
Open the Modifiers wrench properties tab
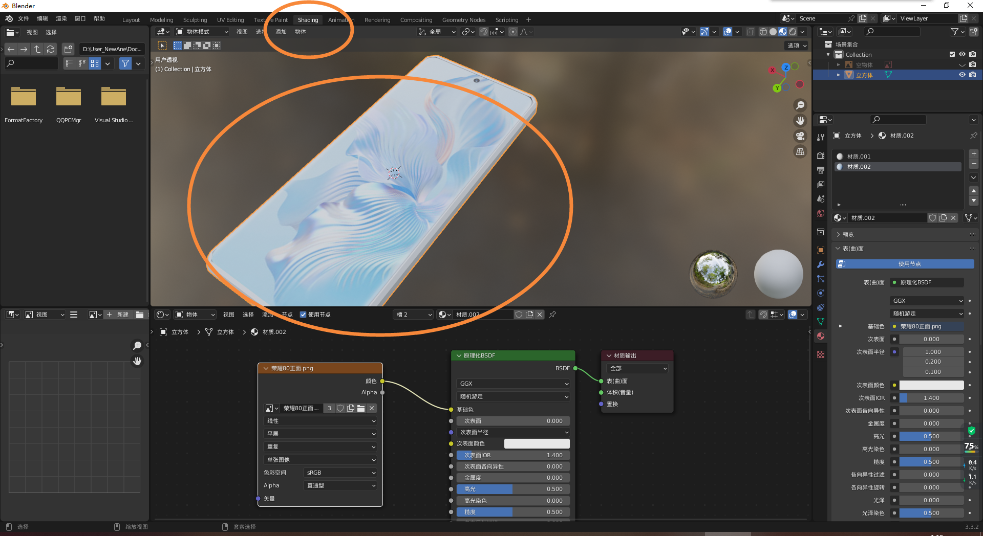(x=821, y=264)
